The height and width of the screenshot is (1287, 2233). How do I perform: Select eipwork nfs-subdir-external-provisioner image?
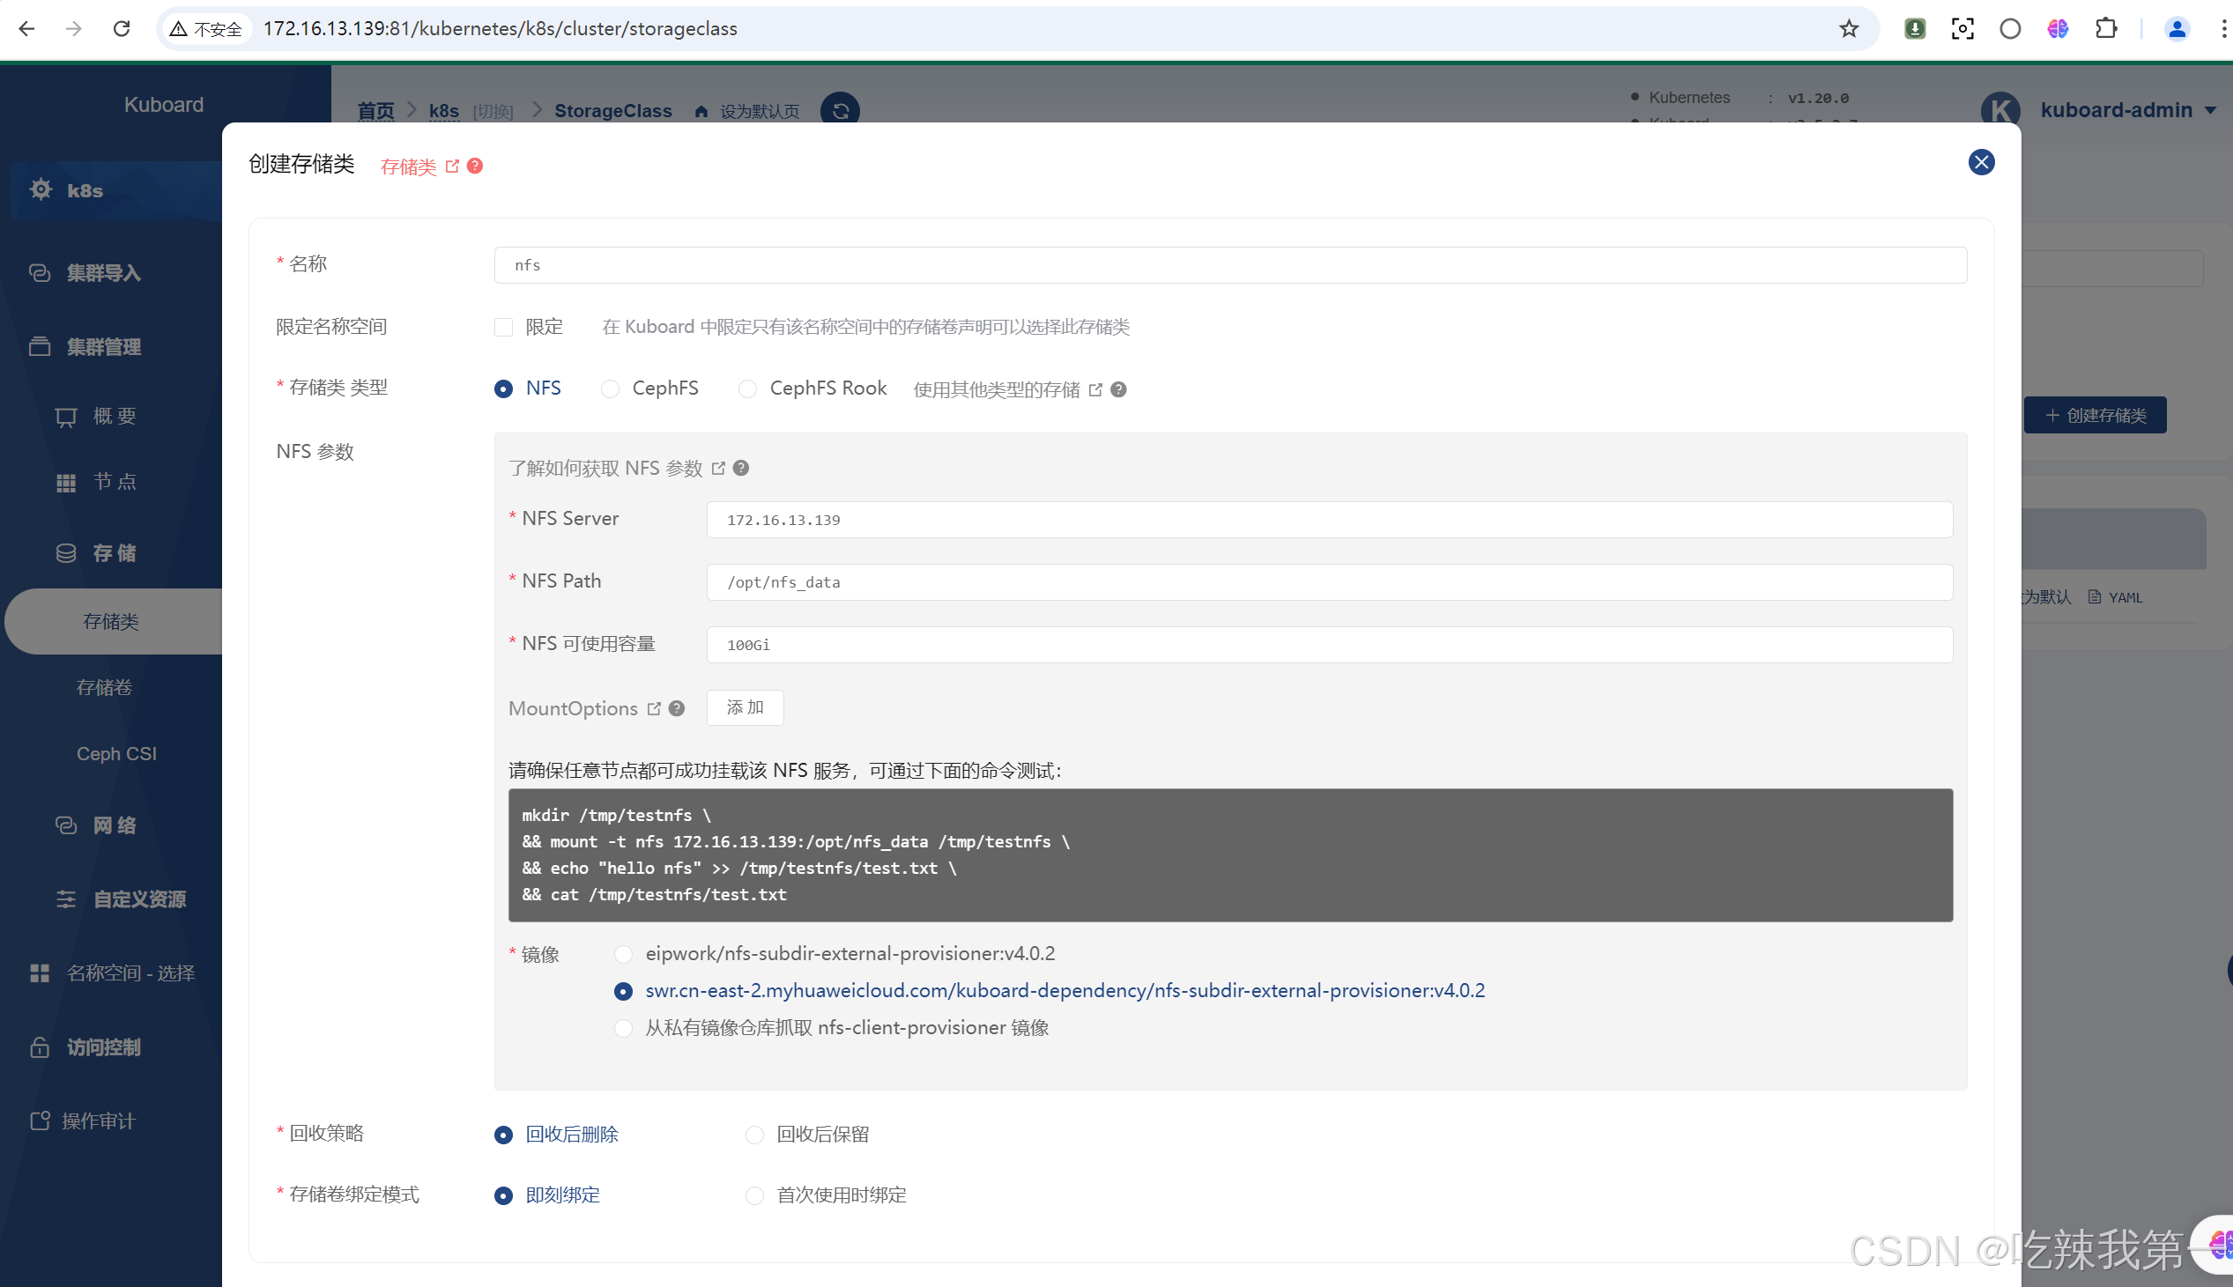[x=623, y=954]
